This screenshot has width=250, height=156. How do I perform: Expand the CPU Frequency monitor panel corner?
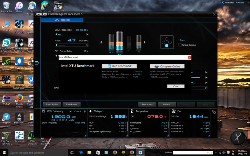85,135
